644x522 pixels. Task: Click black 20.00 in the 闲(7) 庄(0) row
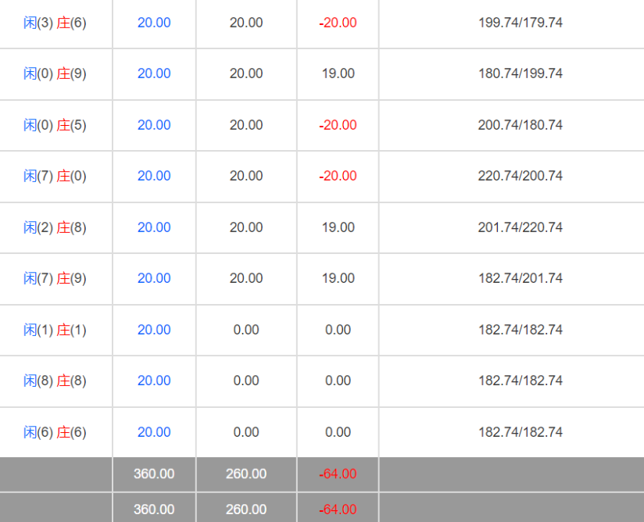point(246,176)
